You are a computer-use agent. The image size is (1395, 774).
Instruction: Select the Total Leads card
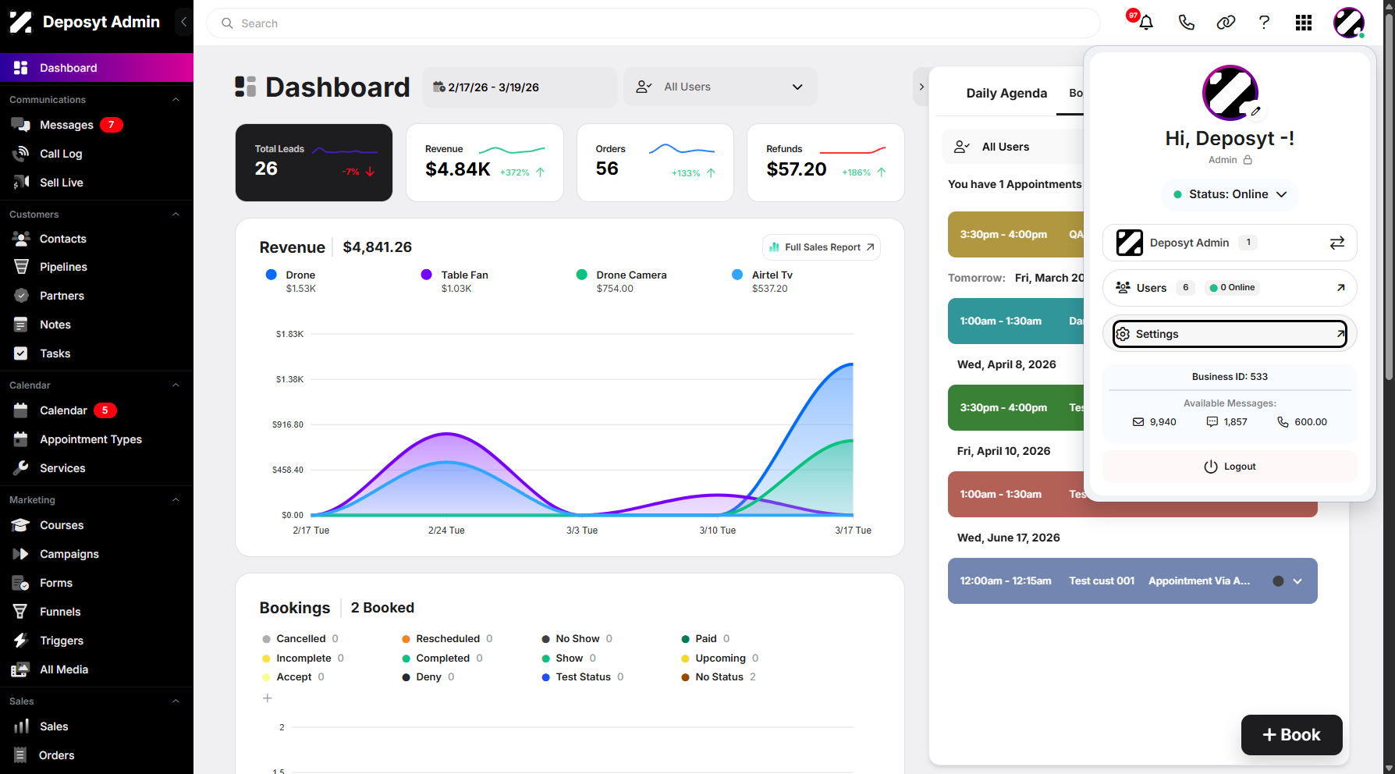click(314, 162)
